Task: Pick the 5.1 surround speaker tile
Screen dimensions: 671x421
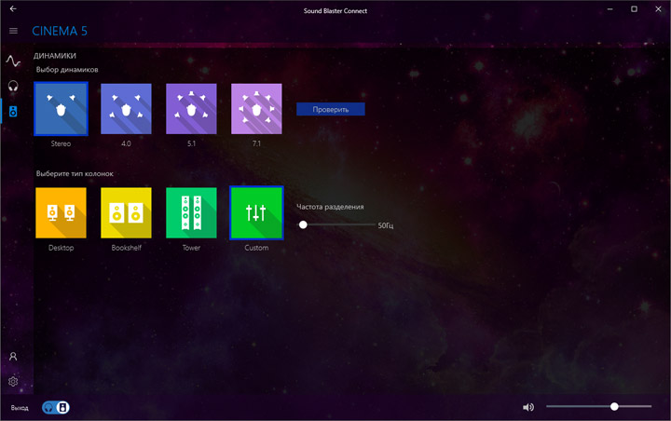Action: pos(191,109)
